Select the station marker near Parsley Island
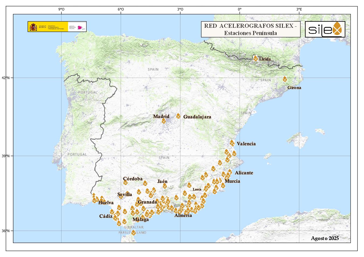This screenshot has width=364, height=257. coord(133,233)
